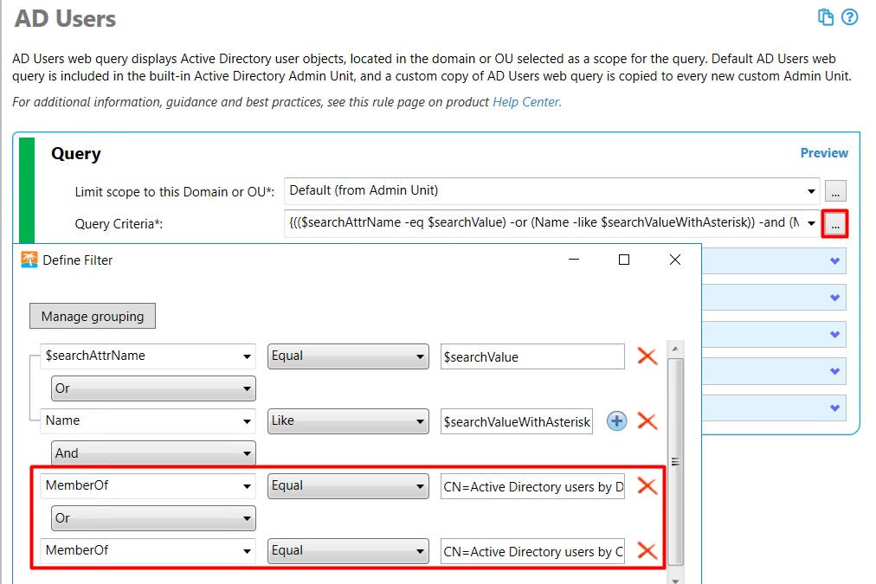This screenshot has height=584, width=876.
Task: Click the Define Filter palm tree icon
Action: click(29, 260)
